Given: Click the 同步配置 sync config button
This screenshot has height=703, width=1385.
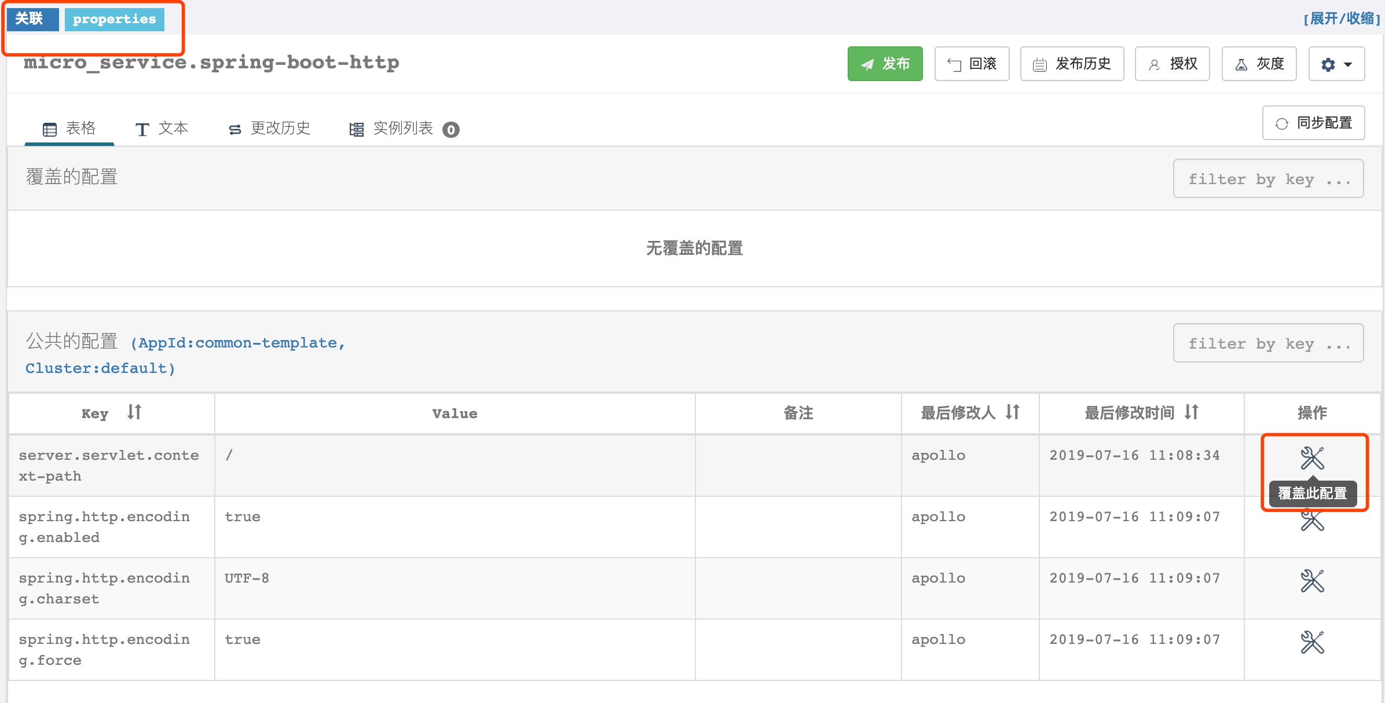Looking at the screenshot, I should click(1313, 123).
